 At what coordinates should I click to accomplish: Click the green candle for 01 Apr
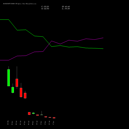(x=13, y=90)
